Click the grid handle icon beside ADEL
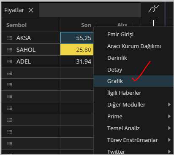Screen dimensions: 174x155 tap(10, 61)
